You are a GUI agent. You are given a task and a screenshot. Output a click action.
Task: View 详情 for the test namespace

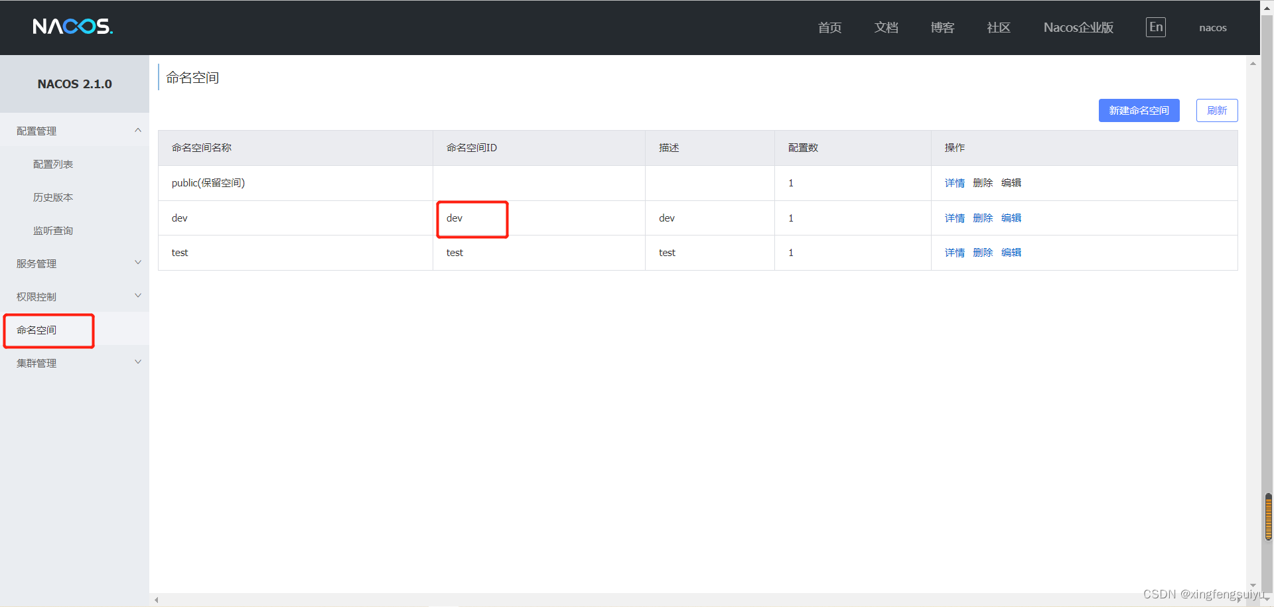click(x=954, y=253)
